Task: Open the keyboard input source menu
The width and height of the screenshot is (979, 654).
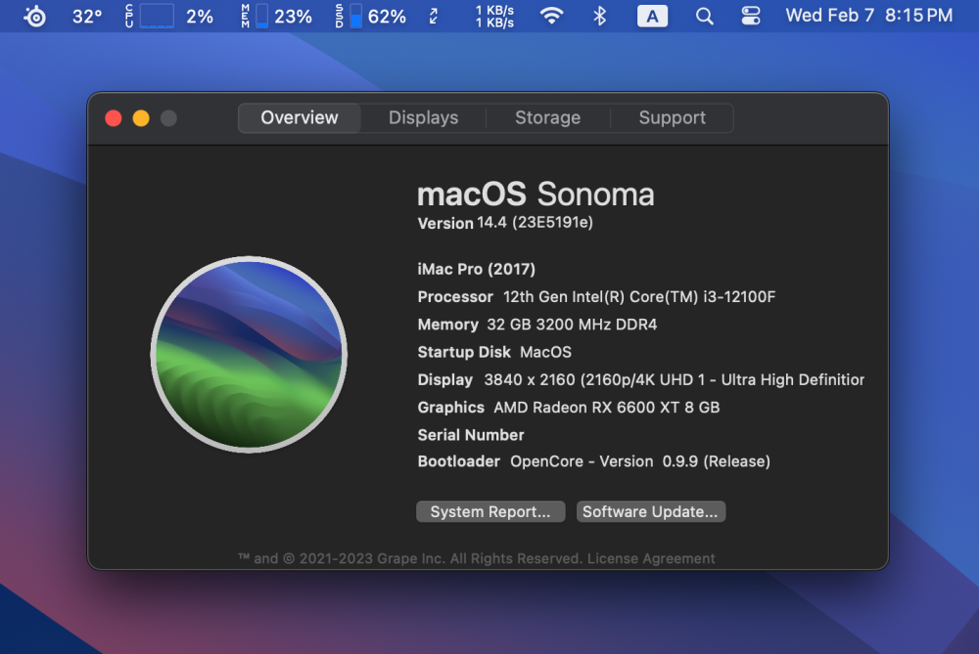Action: point(652,17)
